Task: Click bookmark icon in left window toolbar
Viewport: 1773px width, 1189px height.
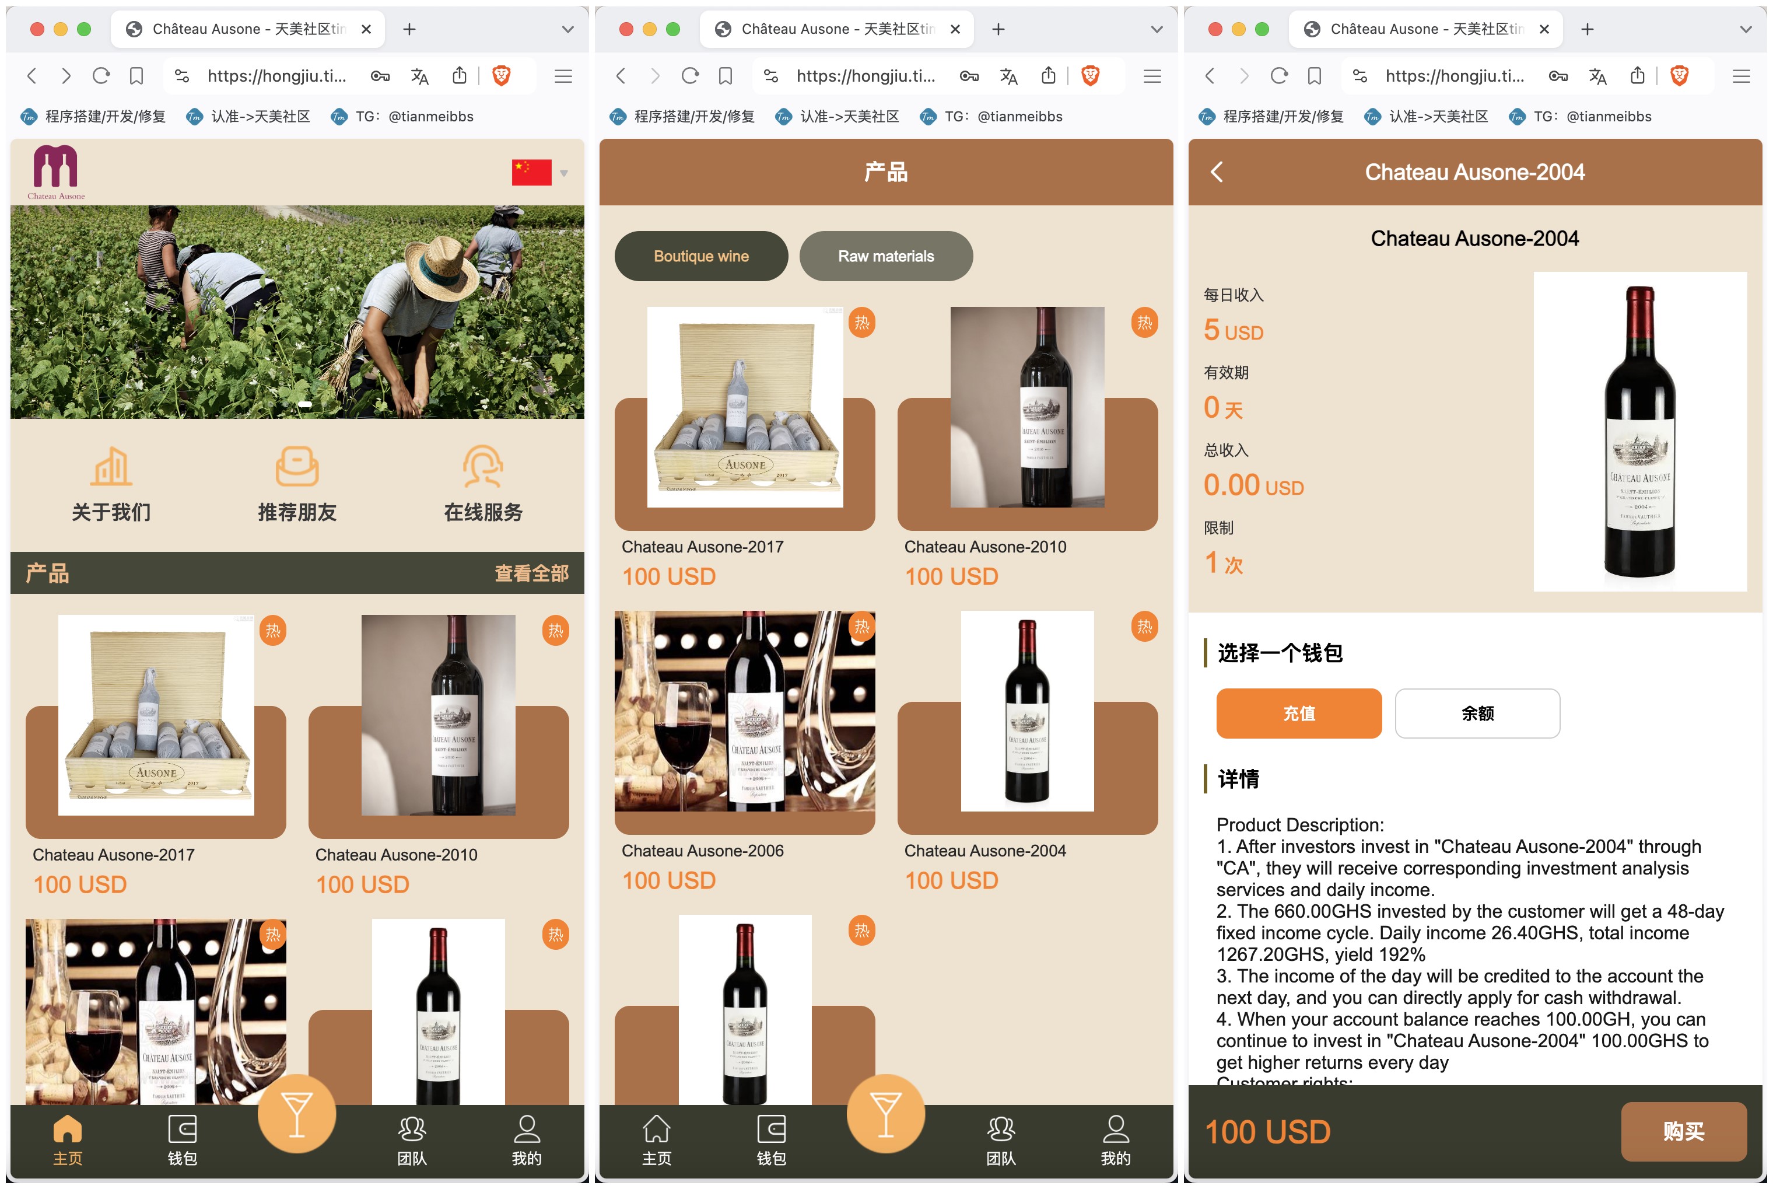Action: pyautogui.click(x=136, y=76)
